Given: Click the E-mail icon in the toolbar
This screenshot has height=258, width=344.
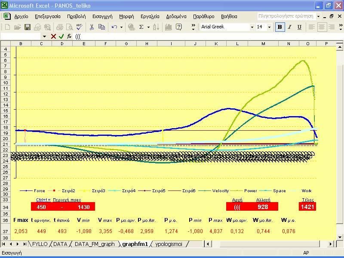Looking at the screenshot, I should (x=37, y=27).
